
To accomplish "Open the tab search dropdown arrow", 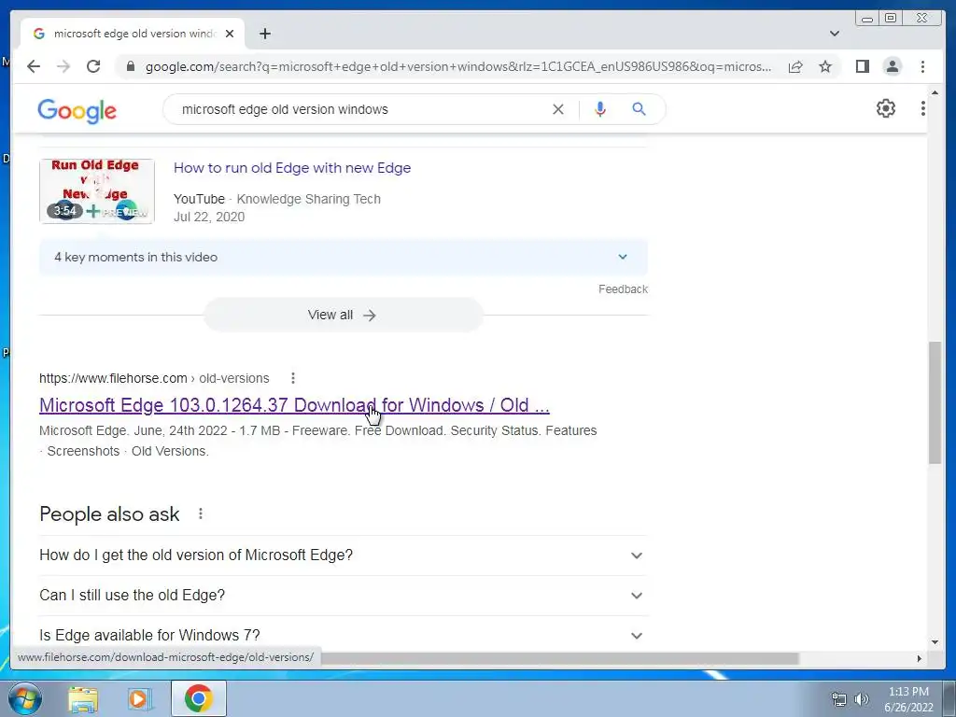I will [834, 34].
